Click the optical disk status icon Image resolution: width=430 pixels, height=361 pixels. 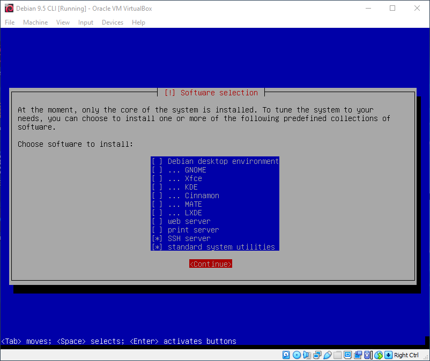296,355
